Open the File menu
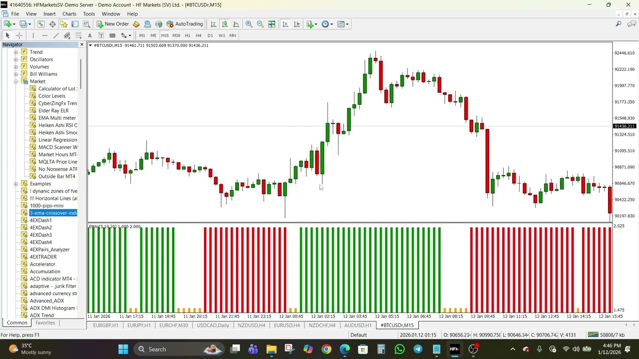 15,14
